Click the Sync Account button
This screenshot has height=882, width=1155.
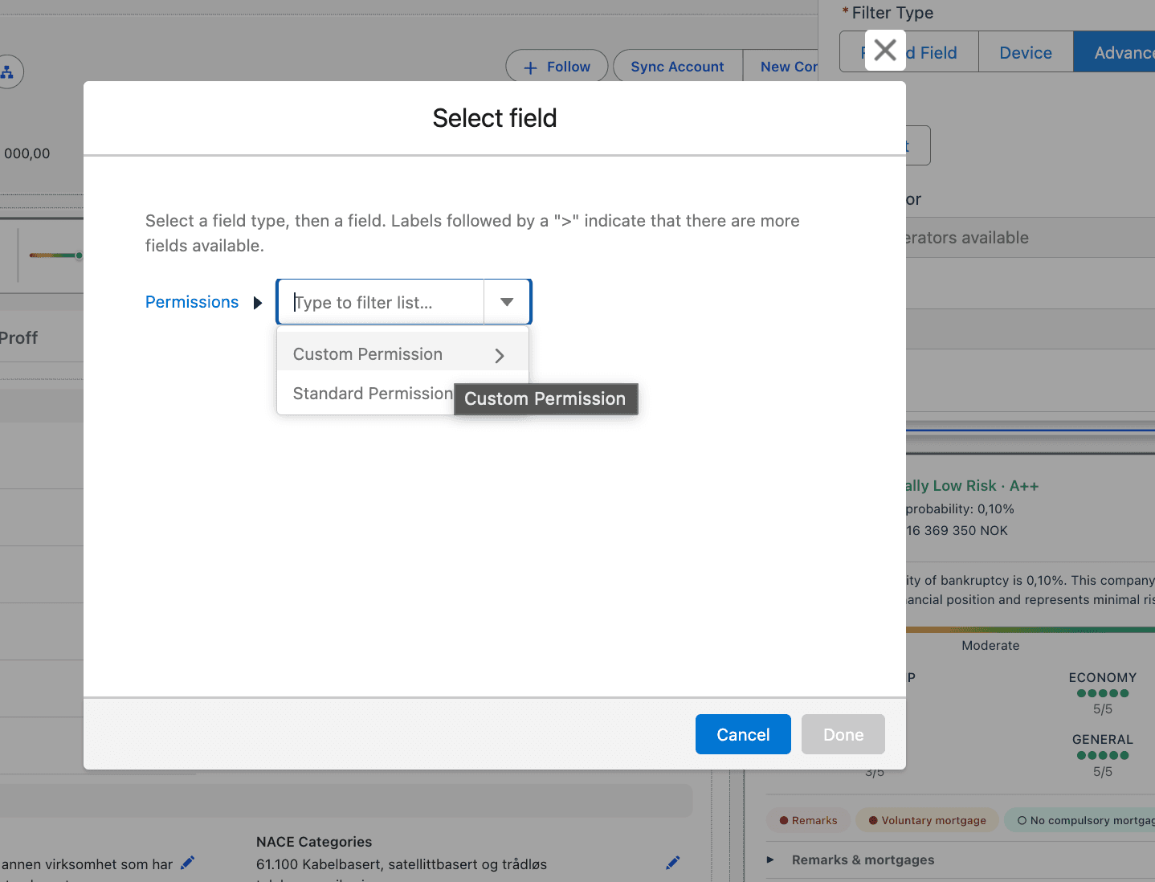tap(677, 67)
